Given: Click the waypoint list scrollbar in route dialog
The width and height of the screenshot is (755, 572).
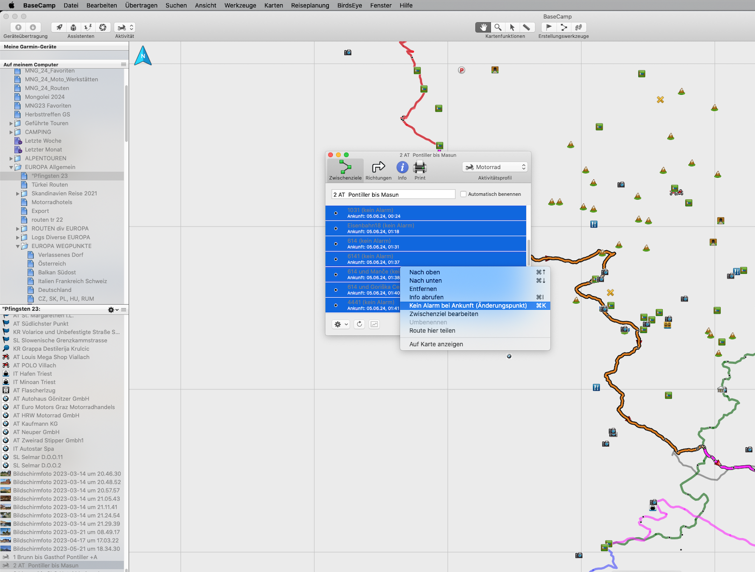Looking at the screenshot, I should point(529,252).
